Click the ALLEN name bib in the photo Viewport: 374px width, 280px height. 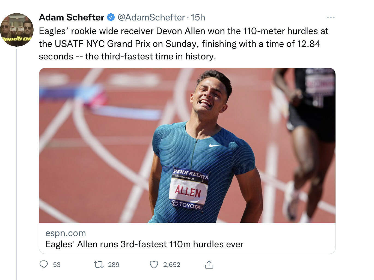click(188, 191)
